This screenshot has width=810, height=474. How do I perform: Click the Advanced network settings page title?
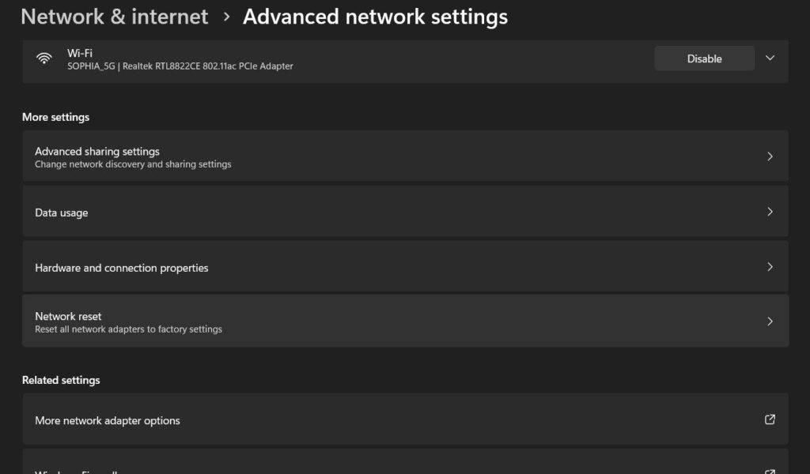(376, 17)
